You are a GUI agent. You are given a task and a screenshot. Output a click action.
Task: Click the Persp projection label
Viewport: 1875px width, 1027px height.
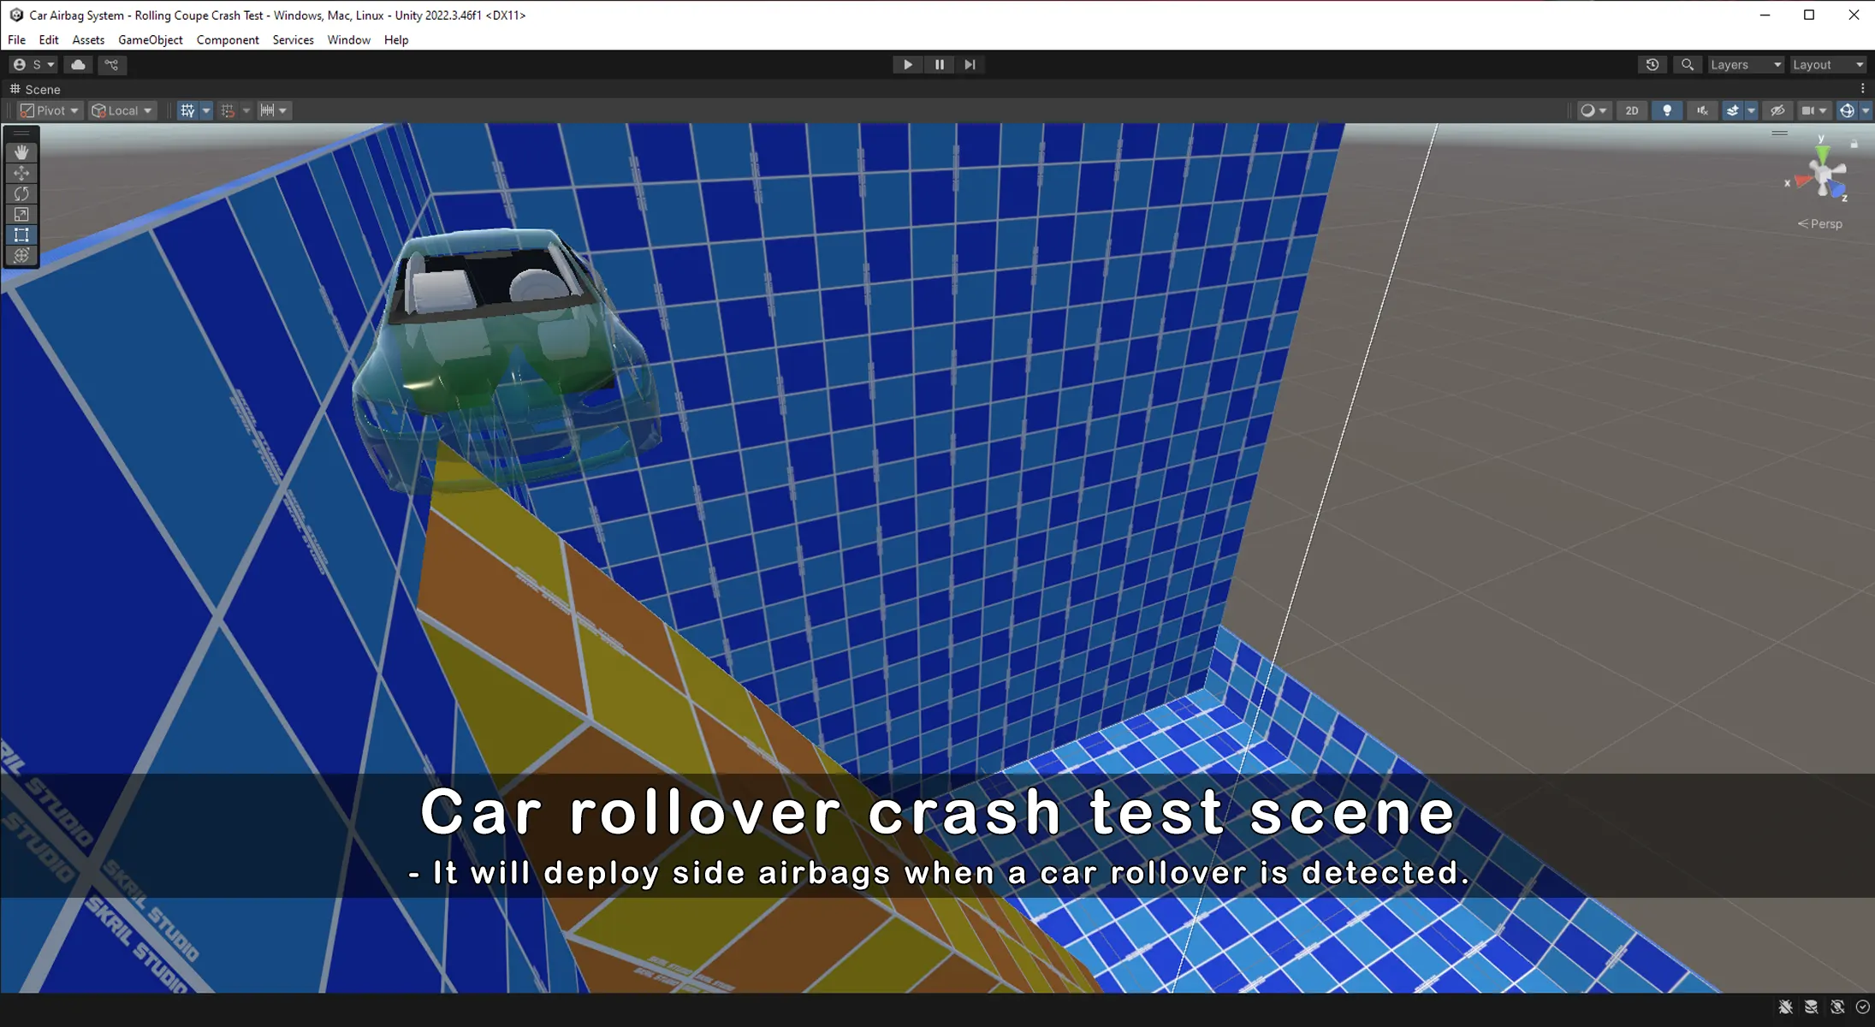coord(1825,224)
